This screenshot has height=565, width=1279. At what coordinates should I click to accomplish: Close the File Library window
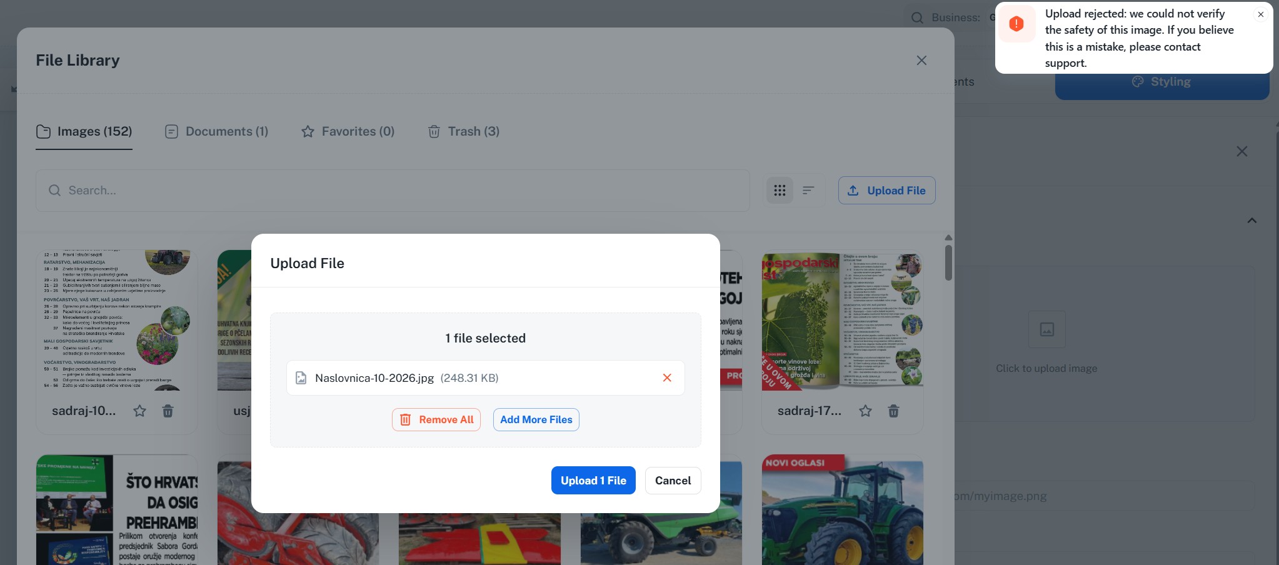coord(921,61)
